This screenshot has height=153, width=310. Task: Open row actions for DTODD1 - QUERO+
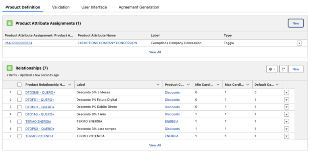[x=286, y=107]
